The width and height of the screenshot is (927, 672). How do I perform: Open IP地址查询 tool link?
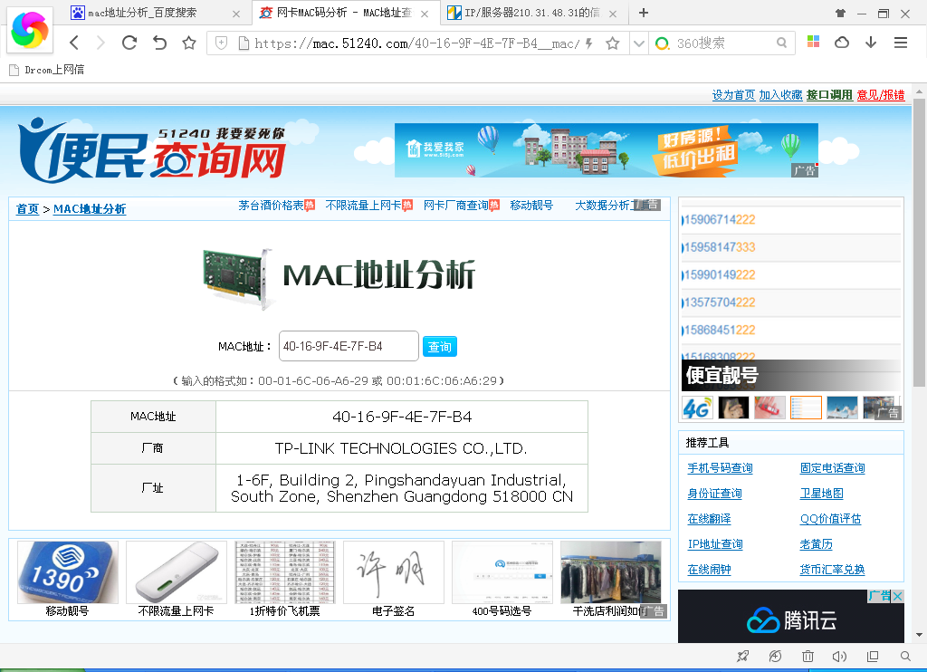(x=715, y=544)
